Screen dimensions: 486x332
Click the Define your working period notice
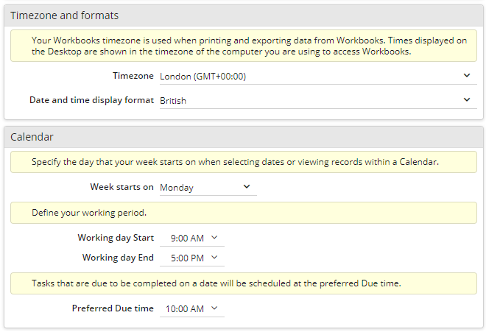244,213
